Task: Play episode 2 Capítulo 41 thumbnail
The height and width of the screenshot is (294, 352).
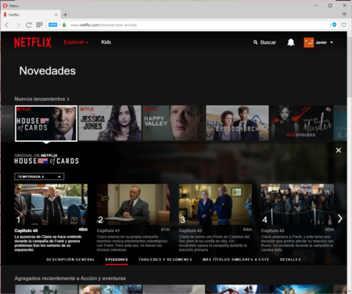Action: click(133, 205)
